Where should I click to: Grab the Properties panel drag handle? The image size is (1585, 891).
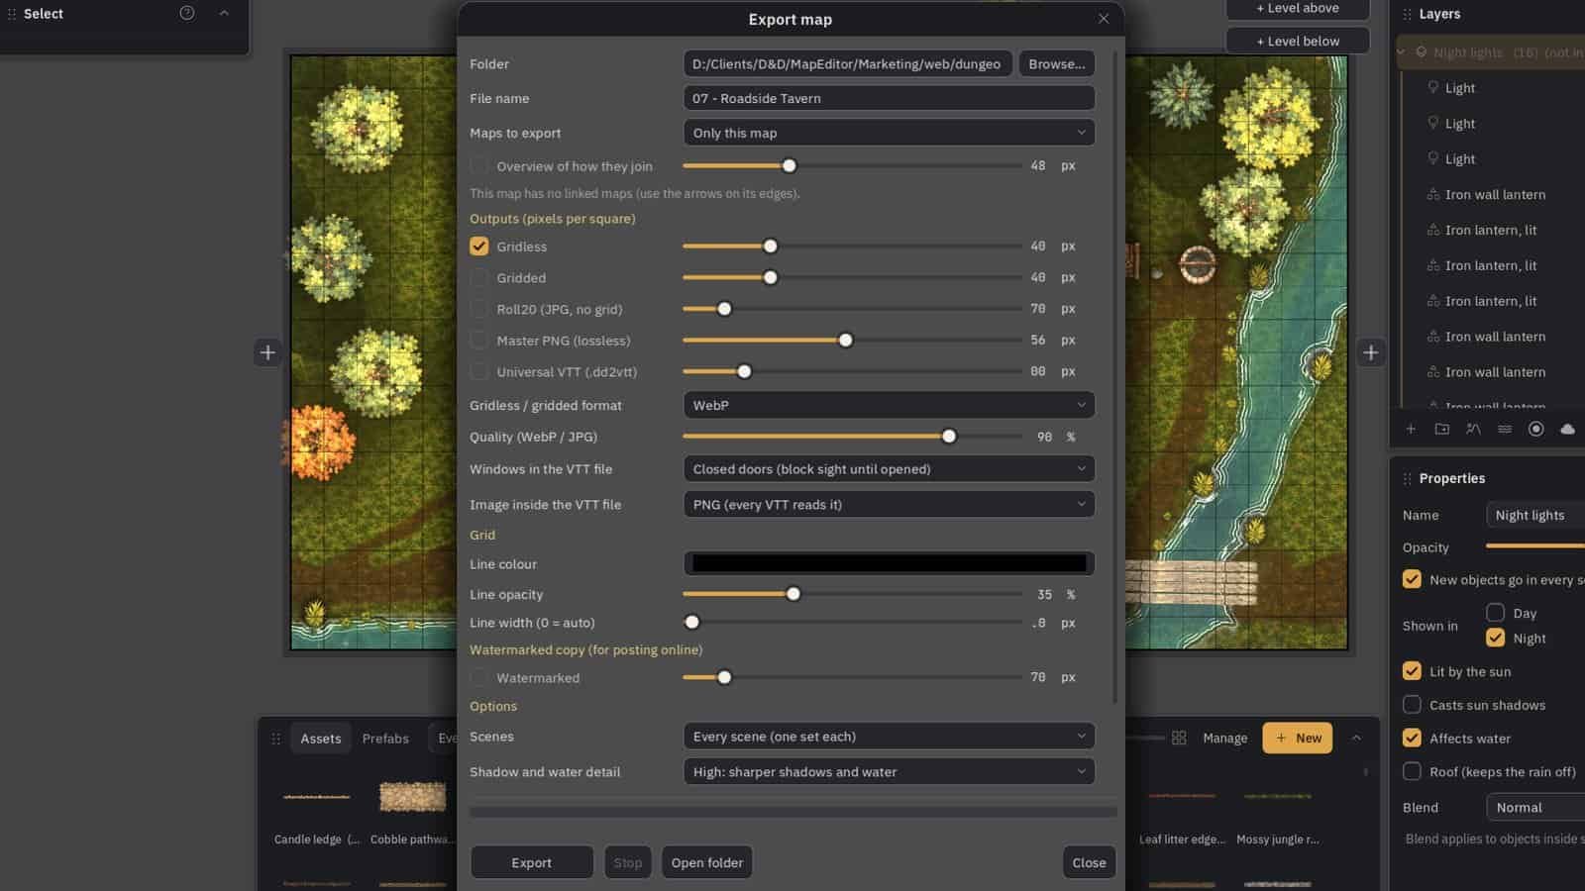point(1407,478)
